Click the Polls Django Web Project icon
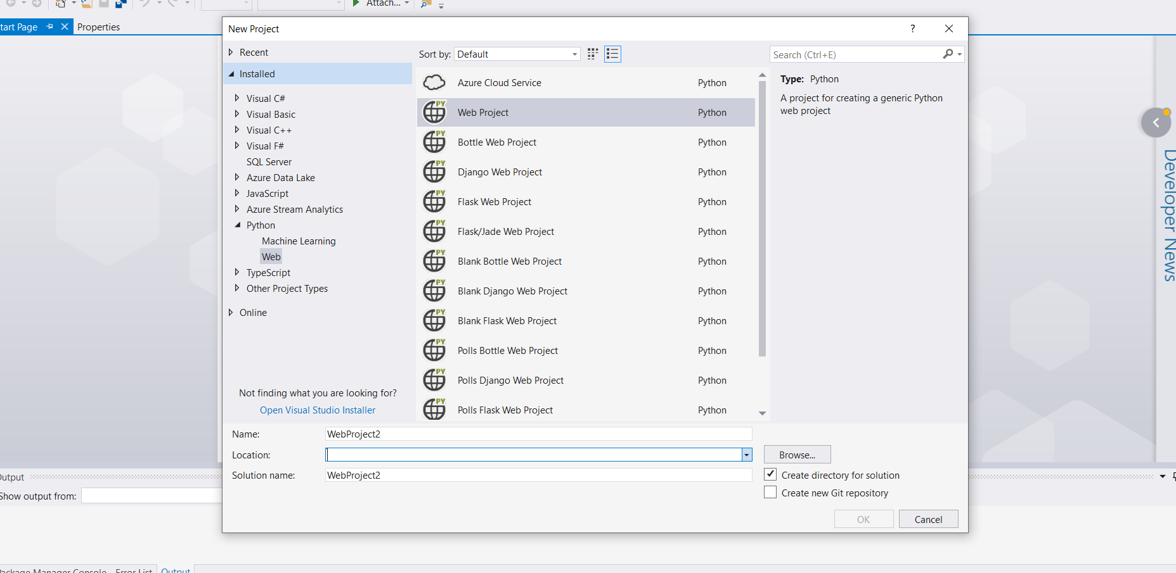Screen dimensions: 1176x573 click(434, 380)
